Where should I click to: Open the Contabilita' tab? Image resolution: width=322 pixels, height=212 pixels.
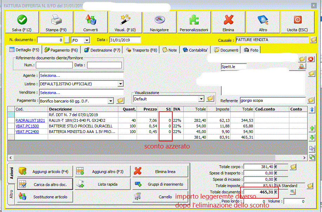tap(195, 50)
